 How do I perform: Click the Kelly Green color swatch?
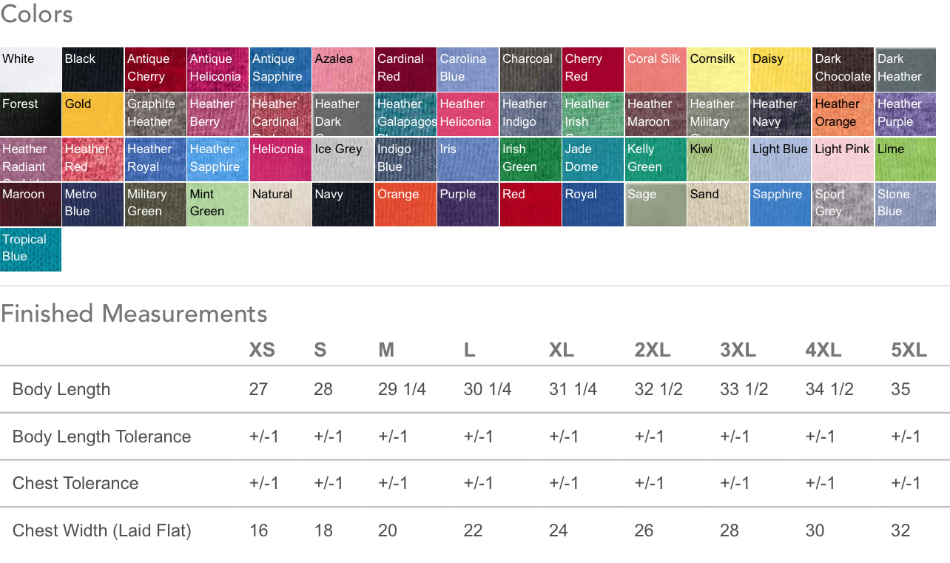[x=655, y=160]
